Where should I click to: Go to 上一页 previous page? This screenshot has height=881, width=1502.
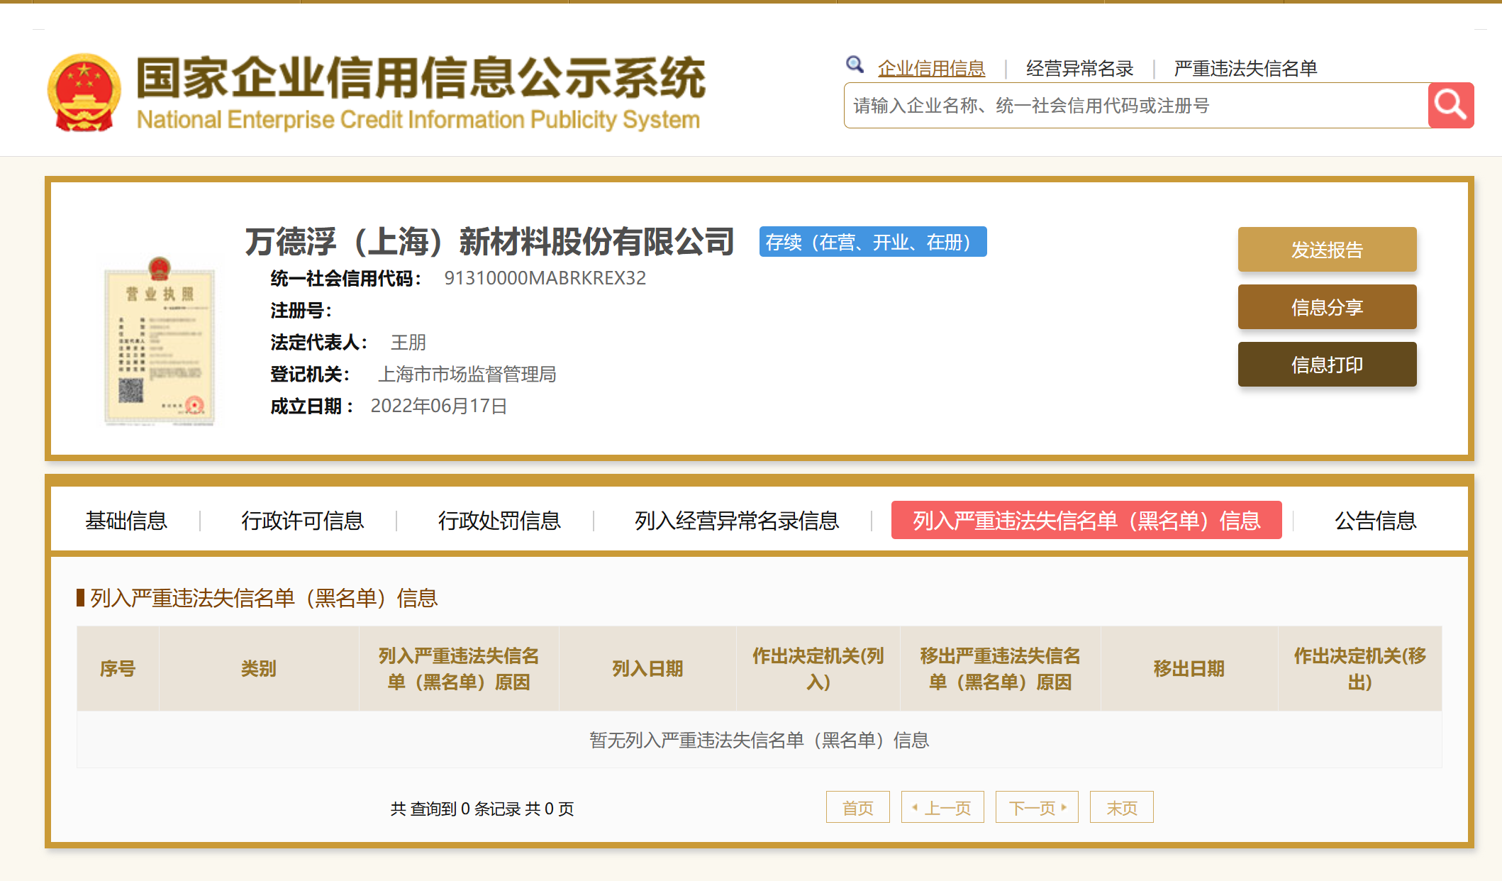point(942,807)
